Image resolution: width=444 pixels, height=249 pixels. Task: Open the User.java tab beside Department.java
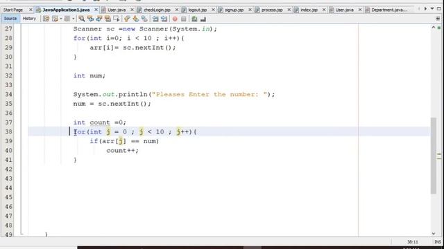(344, 10)
